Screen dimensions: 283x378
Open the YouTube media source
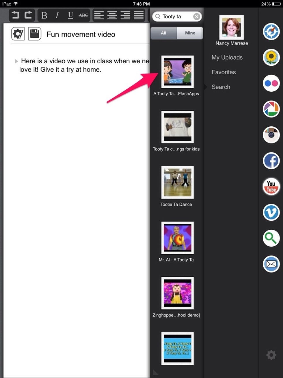coord(271,186)
